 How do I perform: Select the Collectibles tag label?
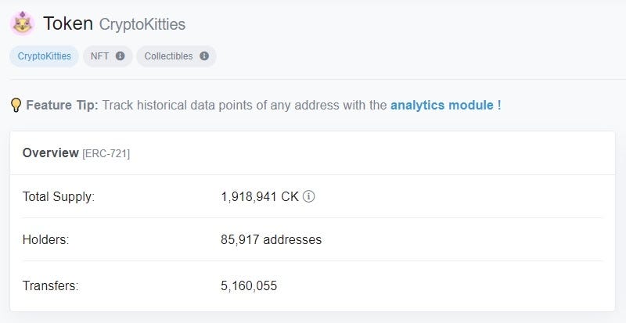pyautogui.click(x=168, y=56)
